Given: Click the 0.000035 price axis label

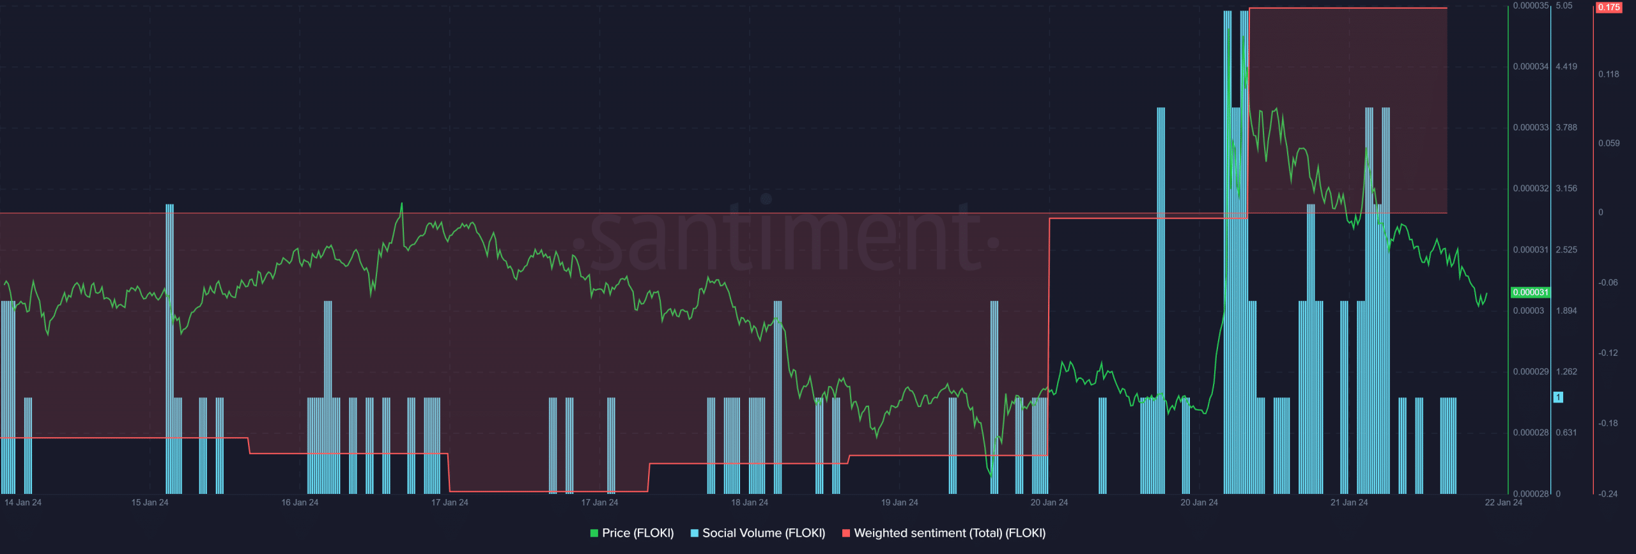Looking at the screenshot, I should click(1531, 6).
